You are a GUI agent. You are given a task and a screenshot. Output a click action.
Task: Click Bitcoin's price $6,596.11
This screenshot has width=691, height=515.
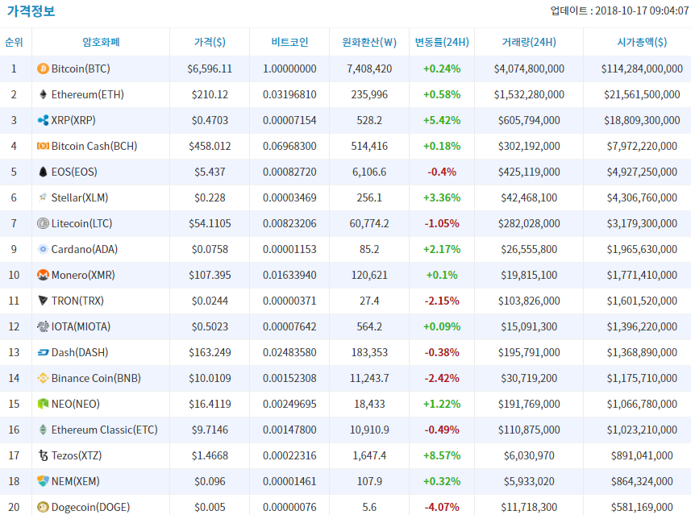coord(210,69)
